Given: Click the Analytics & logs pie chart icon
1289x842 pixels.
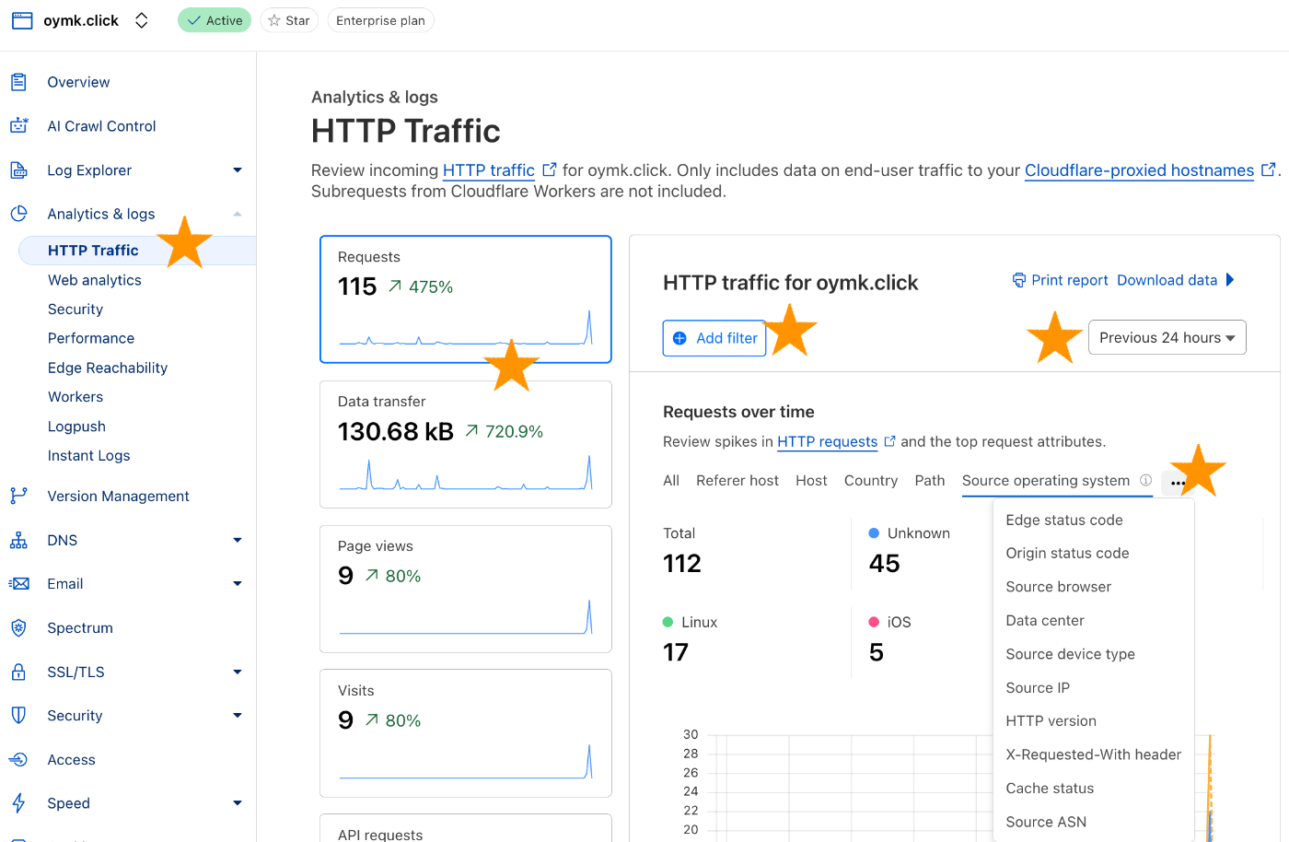Looking at the screenshot, I should pyautogui.click(x=18, y=214).
